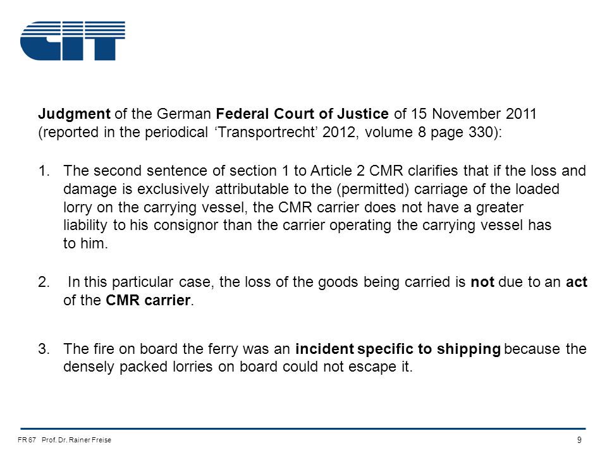Image resolution: width=607 pixels, height=455 pixels.
Task: Click bold 'CMR carrier' text
Action: 148,300
